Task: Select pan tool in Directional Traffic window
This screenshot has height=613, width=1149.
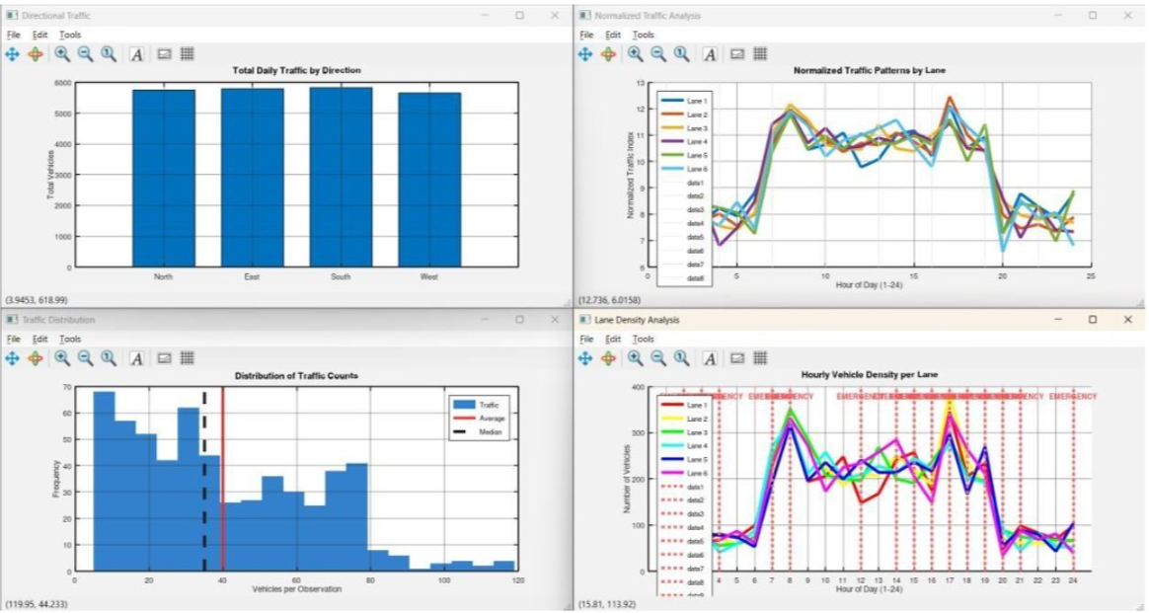Action: coord(13,54)
